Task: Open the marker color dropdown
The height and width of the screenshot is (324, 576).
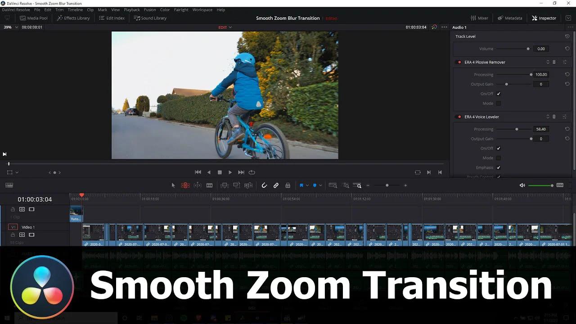Action: pyautogui.click(x=321, y=185)
